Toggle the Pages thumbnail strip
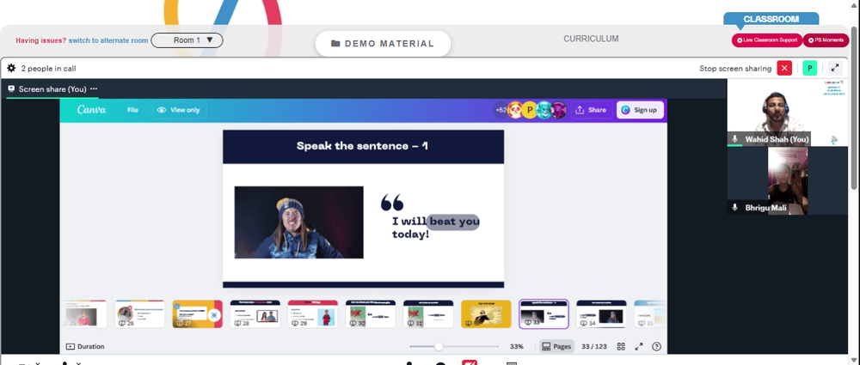This screenshot has width=860, height=365. click(x=556, y=346)
